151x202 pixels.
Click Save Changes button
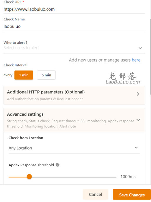132,195
